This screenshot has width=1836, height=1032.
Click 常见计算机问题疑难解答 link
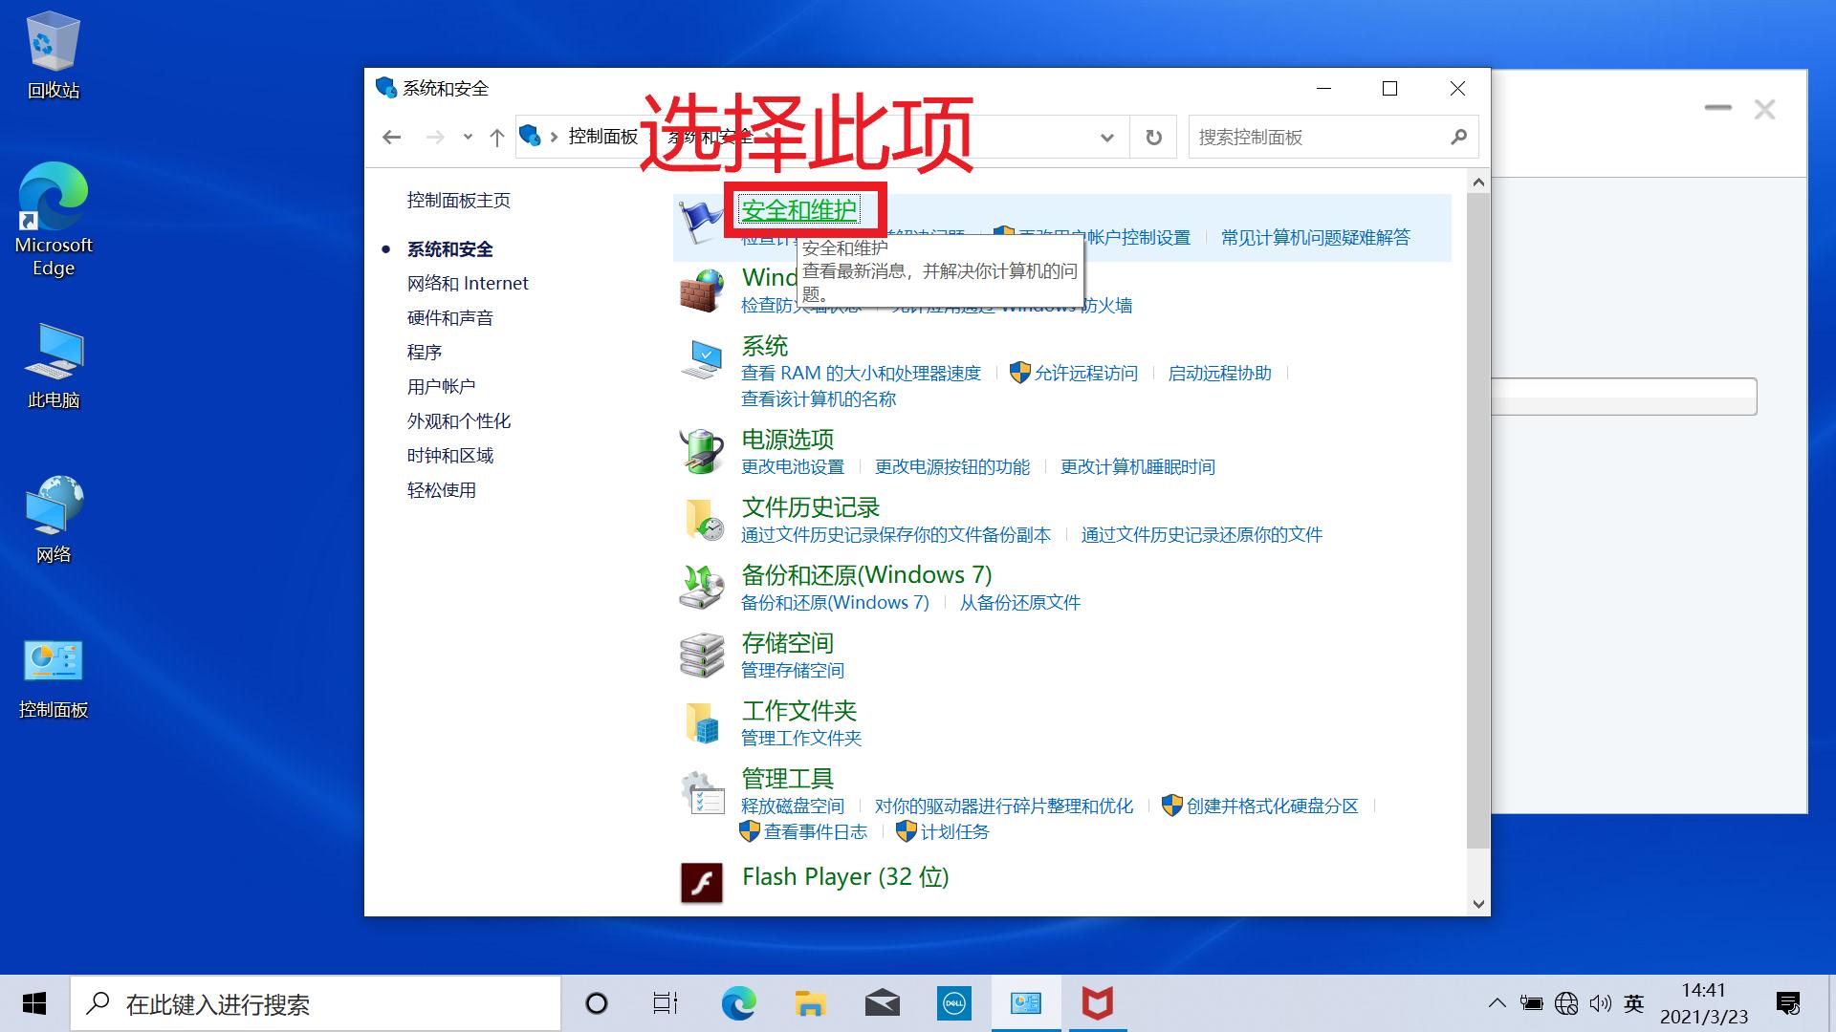(1315, 236)
